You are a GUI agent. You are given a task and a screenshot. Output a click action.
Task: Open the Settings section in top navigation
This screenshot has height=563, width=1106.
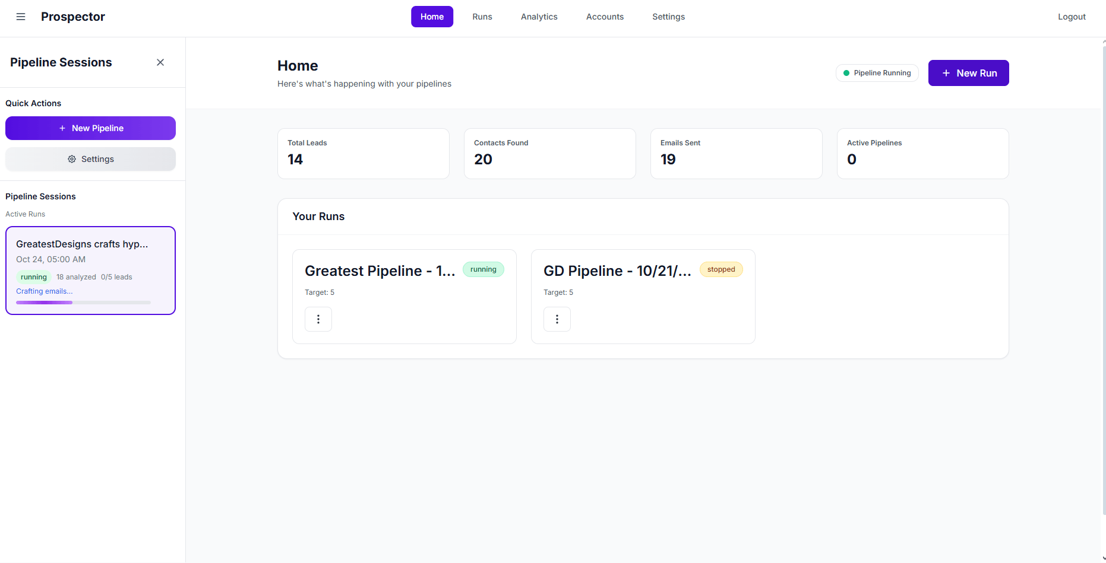(x=668, y=17)
